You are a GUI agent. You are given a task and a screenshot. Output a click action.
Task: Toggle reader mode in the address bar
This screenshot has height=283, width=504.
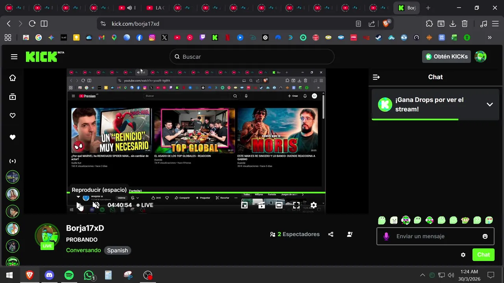click(358, 24)
